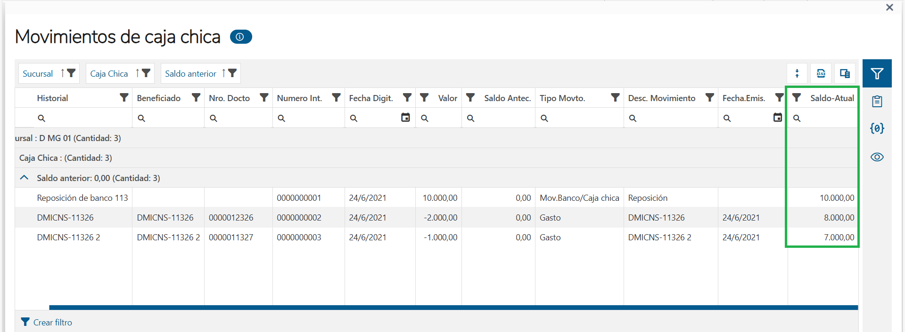
Task: Collapse the Saldo anterior: 0,00 group
Action: [x=24, y=178]
